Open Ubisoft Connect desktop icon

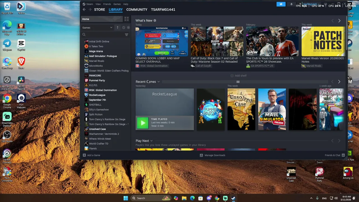(x=7, y=156)
